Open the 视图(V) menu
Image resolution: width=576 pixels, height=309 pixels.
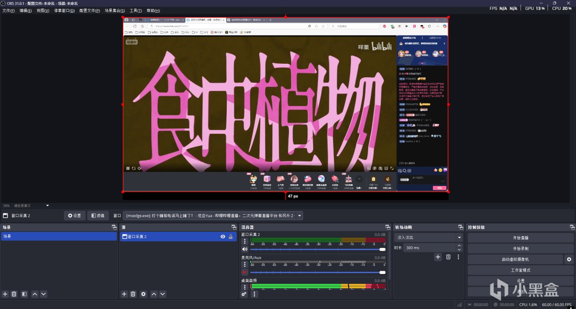[x=43, y=10]
